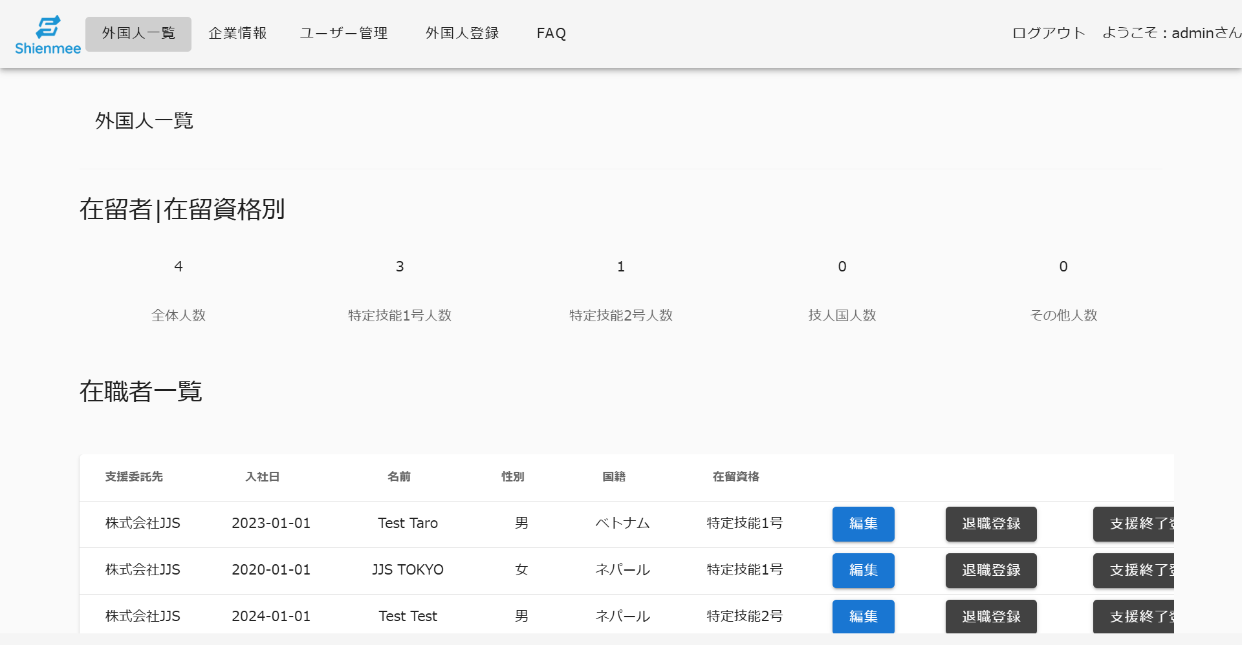This screenshot has width=1242, height=645.
Task: Click 退職登録 for Test Taro row
Action: click(990, 524)
